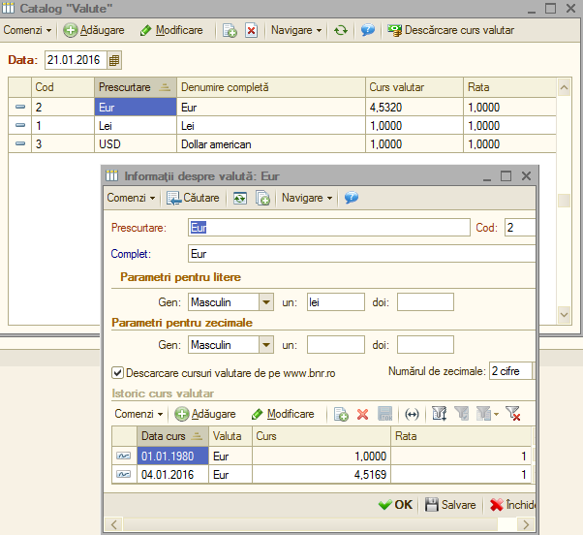
Task: Sort by Prescurtare column header
Action: coord(136,87)
